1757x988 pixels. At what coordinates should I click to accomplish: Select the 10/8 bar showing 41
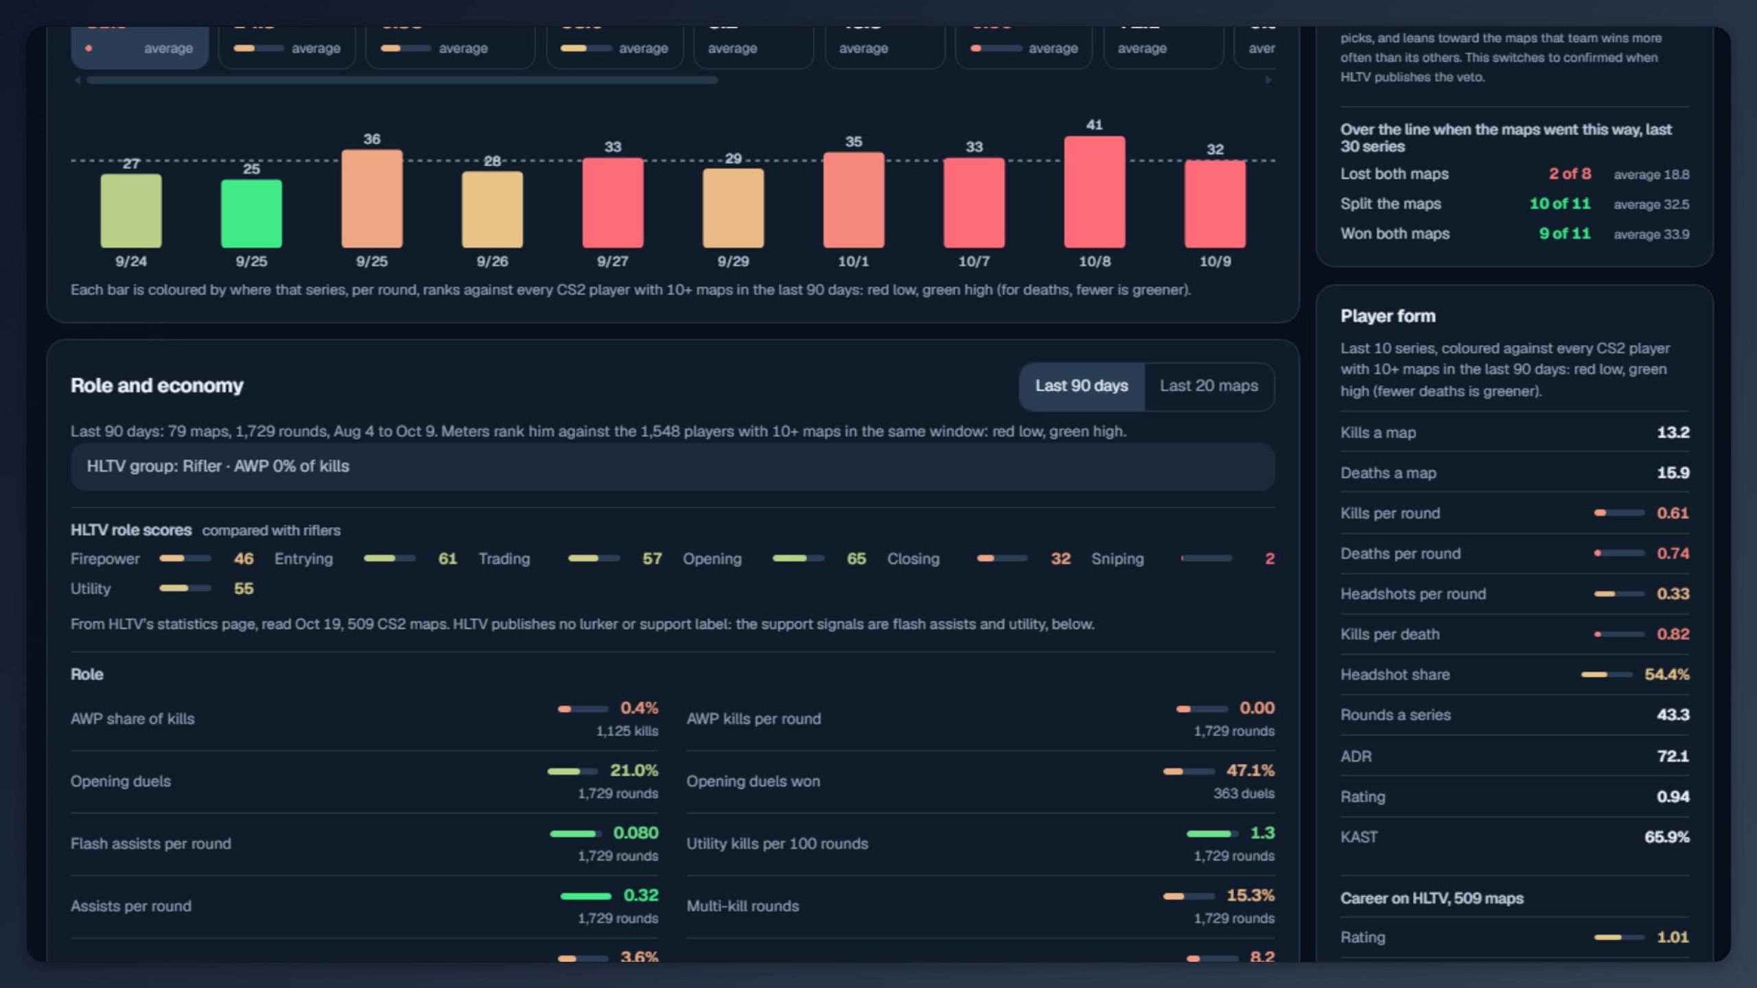pyautogui.click(x=1095, y=191)
